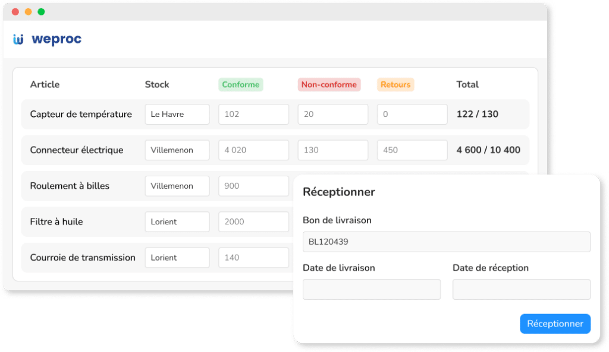Click the green maximize window button
Image resolution: width=609 pixels, height=352 pixels.
click(x=41, y=12)
